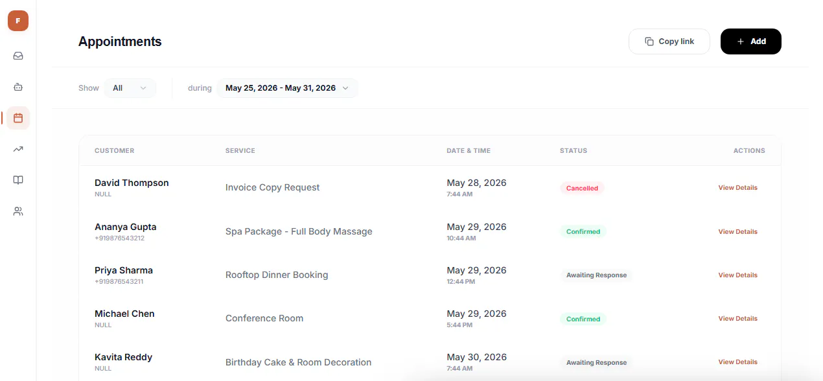Select customer name David Thompson
Screen dimensions: 823x381
(132, 183)
